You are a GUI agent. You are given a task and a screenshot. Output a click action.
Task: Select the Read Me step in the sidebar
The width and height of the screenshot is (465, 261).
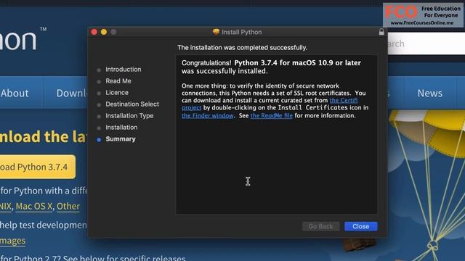[118, 80]
